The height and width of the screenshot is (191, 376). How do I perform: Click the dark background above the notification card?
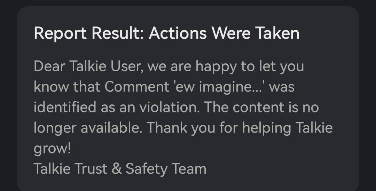(188, 3)
